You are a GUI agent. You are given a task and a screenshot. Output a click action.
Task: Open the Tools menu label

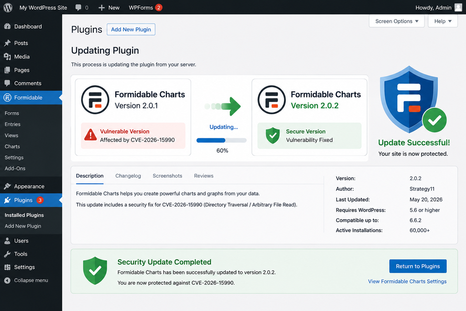pos(21,254)
